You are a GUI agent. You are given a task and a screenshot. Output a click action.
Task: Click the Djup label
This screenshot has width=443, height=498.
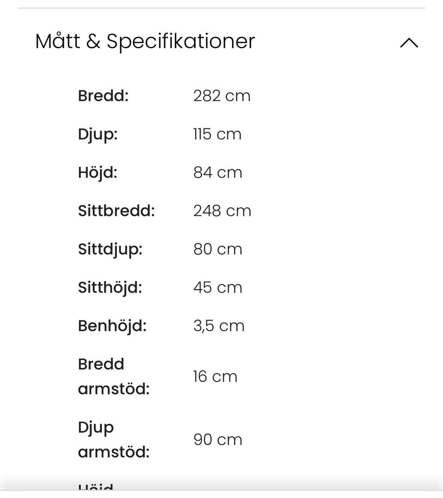point(98,135)
